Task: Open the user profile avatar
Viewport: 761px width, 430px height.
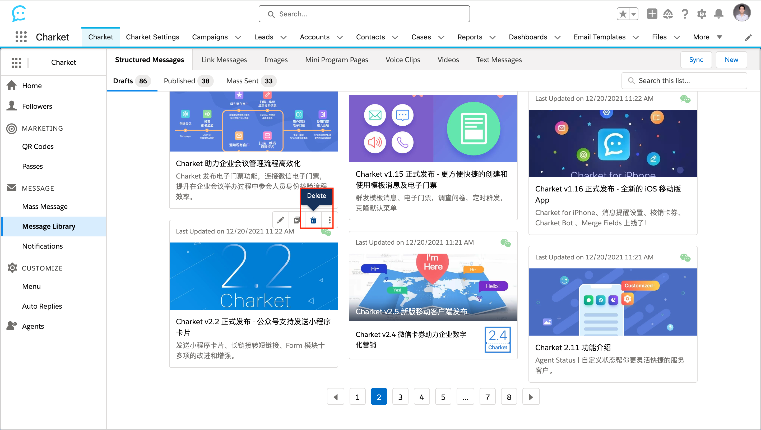Action: pyautogui.click(x=741, y=13)
